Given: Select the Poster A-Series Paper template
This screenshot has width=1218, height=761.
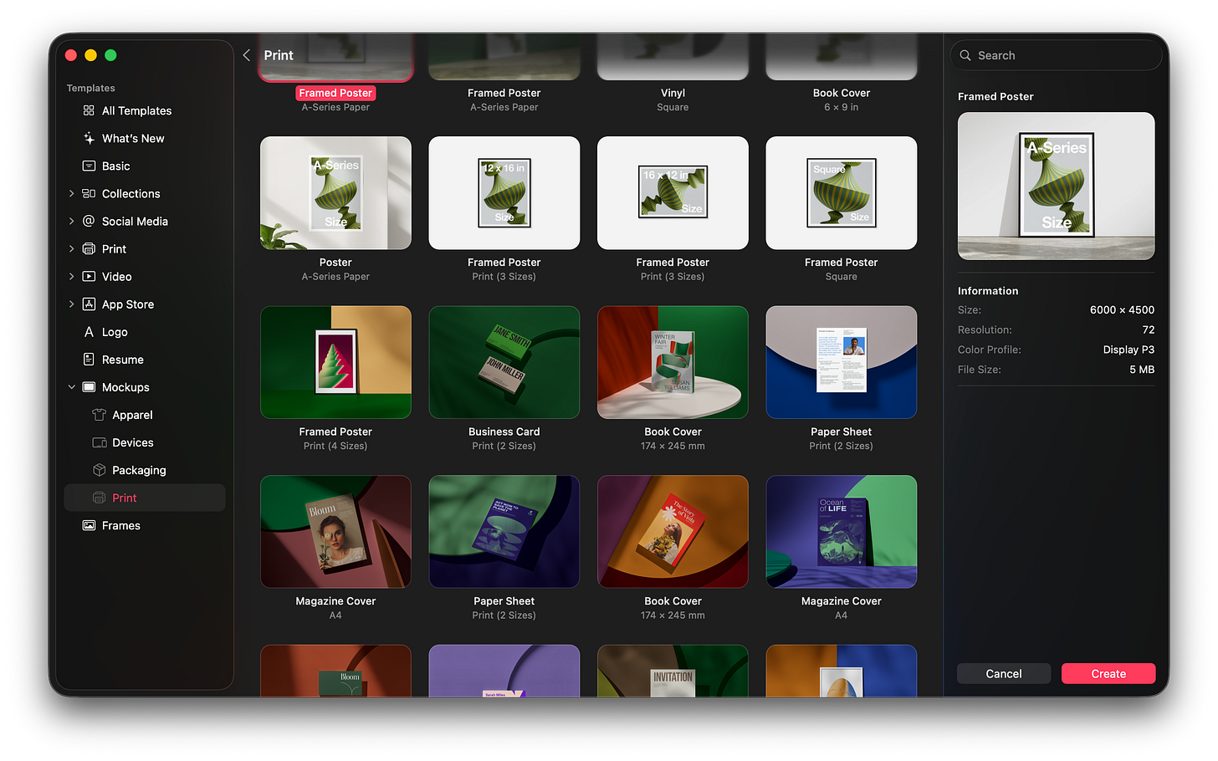Looking at the screenshot, I should pyautogui.click(x=335, y=193).
